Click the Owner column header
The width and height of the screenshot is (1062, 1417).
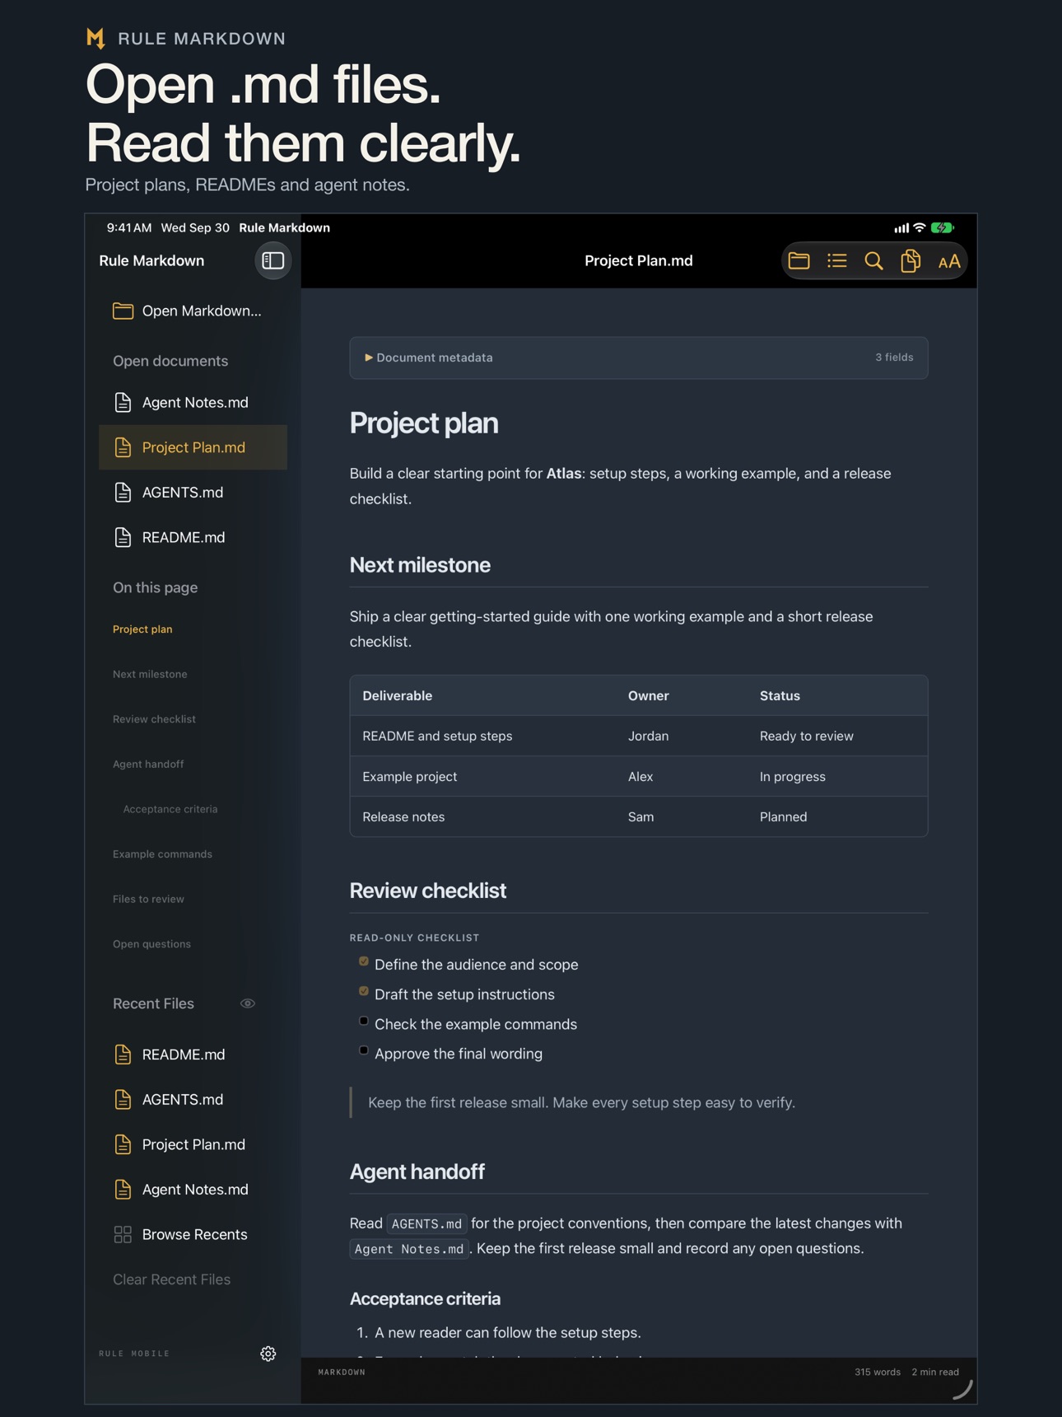[648, 695]
